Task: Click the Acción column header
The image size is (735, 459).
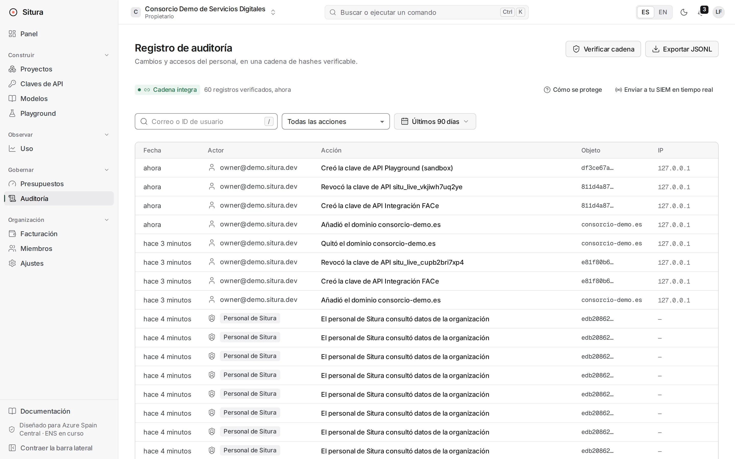Action: pyautogui.click(x=331, y=150)
